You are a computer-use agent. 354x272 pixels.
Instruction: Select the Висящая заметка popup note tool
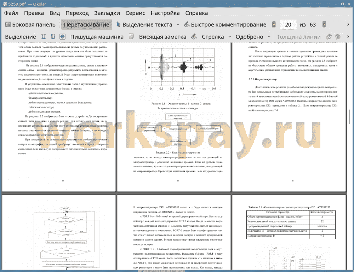(162, 37)
